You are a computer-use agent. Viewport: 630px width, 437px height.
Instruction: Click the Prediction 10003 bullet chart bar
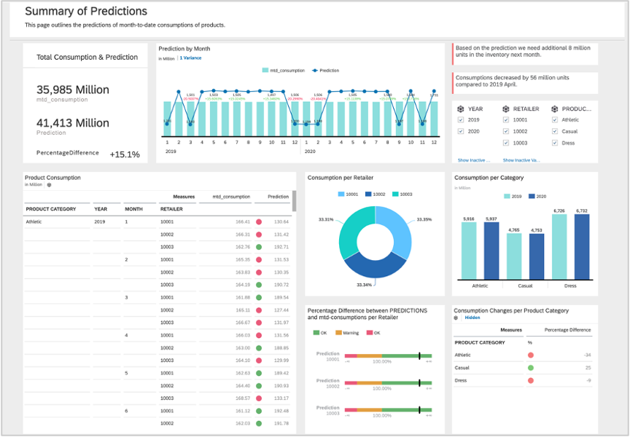[x=388, y=410]
